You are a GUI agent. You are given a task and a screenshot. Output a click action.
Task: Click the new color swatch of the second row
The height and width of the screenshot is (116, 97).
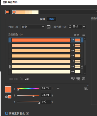[77, 45]
